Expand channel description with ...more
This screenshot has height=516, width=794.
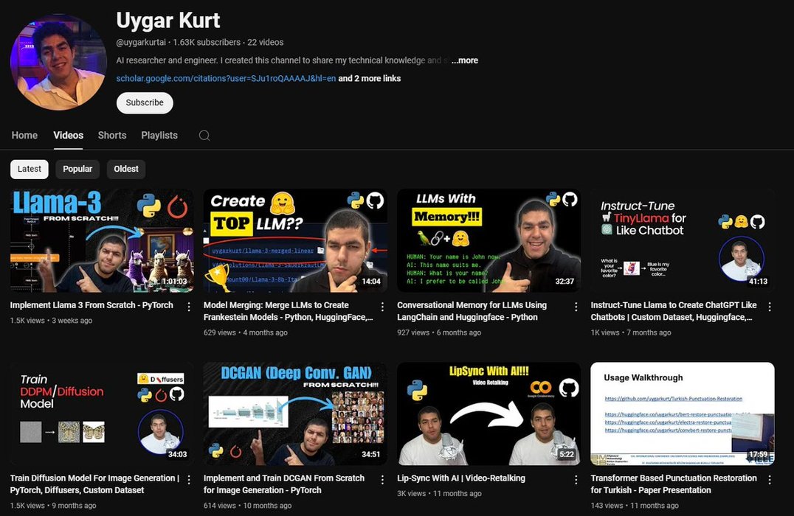pyautogui.click(x=465, y=60)
